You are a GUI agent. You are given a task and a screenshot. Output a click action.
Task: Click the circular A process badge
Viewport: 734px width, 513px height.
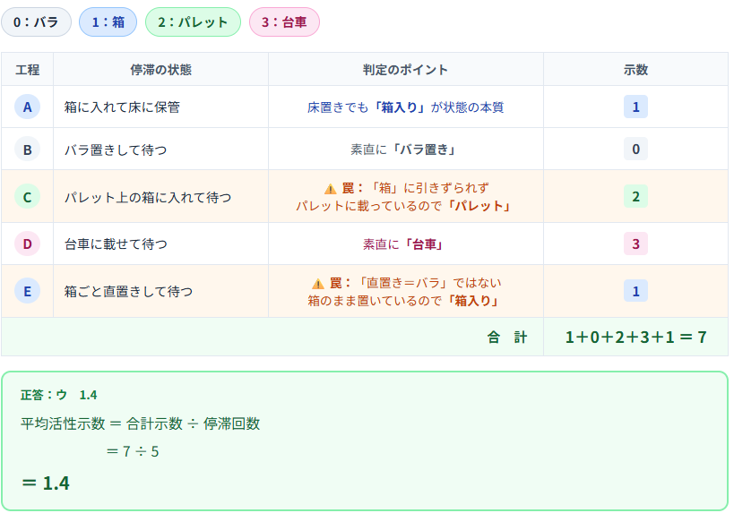point(27,107)
